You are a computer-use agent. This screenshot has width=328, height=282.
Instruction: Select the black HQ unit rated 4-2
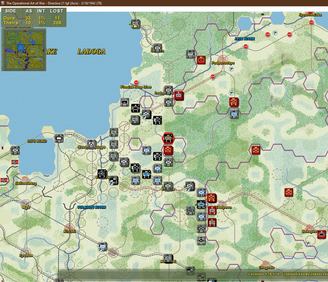click(102, 174)
